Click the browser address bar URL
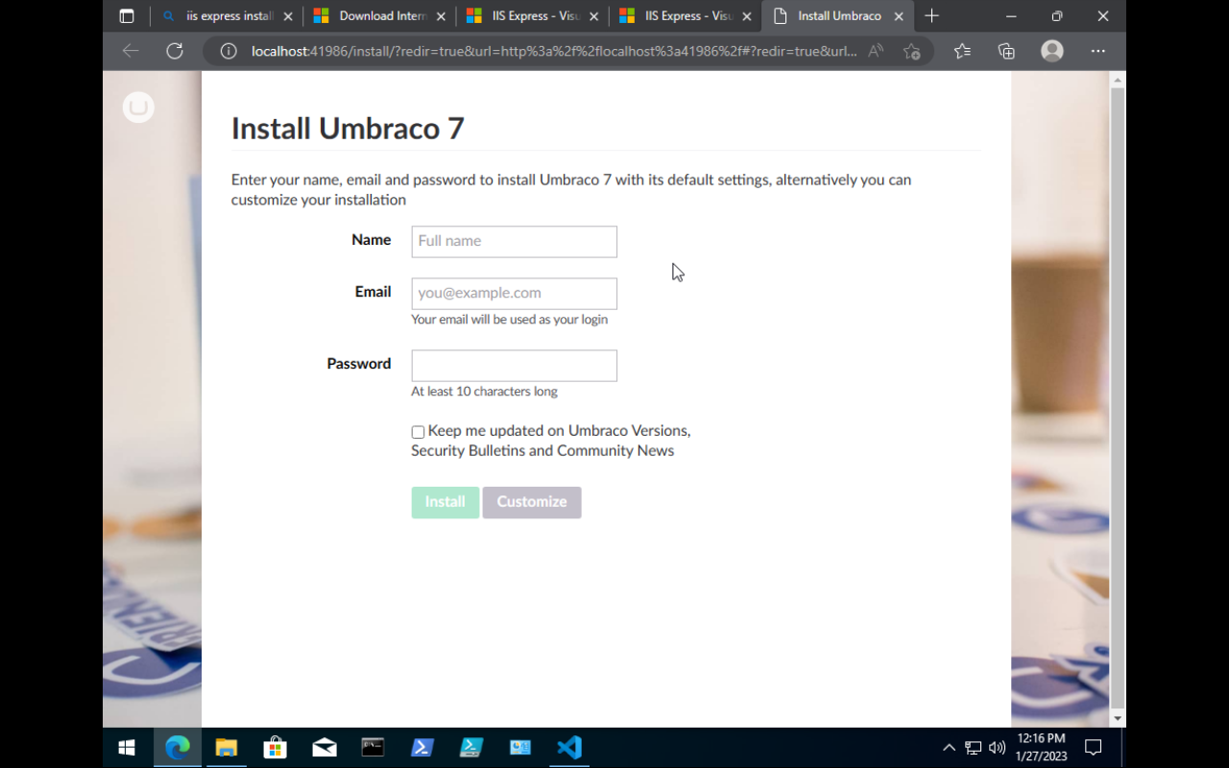Image resolution: width=1229 pixels, height=768 pixels. click(x=554, y=51)
